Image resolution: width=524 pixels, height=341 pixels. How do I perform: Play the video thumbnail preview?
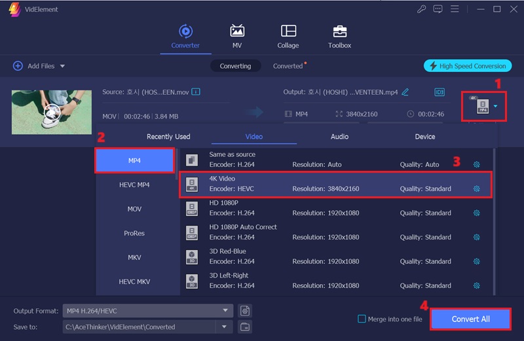[x=52, y=112]
